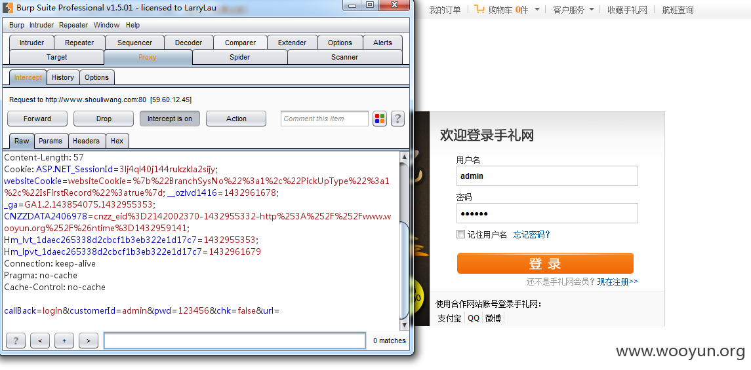Select the Raw view tab
Image resolution: width=751 pixels, height=370 pixels.
(22, 141)
